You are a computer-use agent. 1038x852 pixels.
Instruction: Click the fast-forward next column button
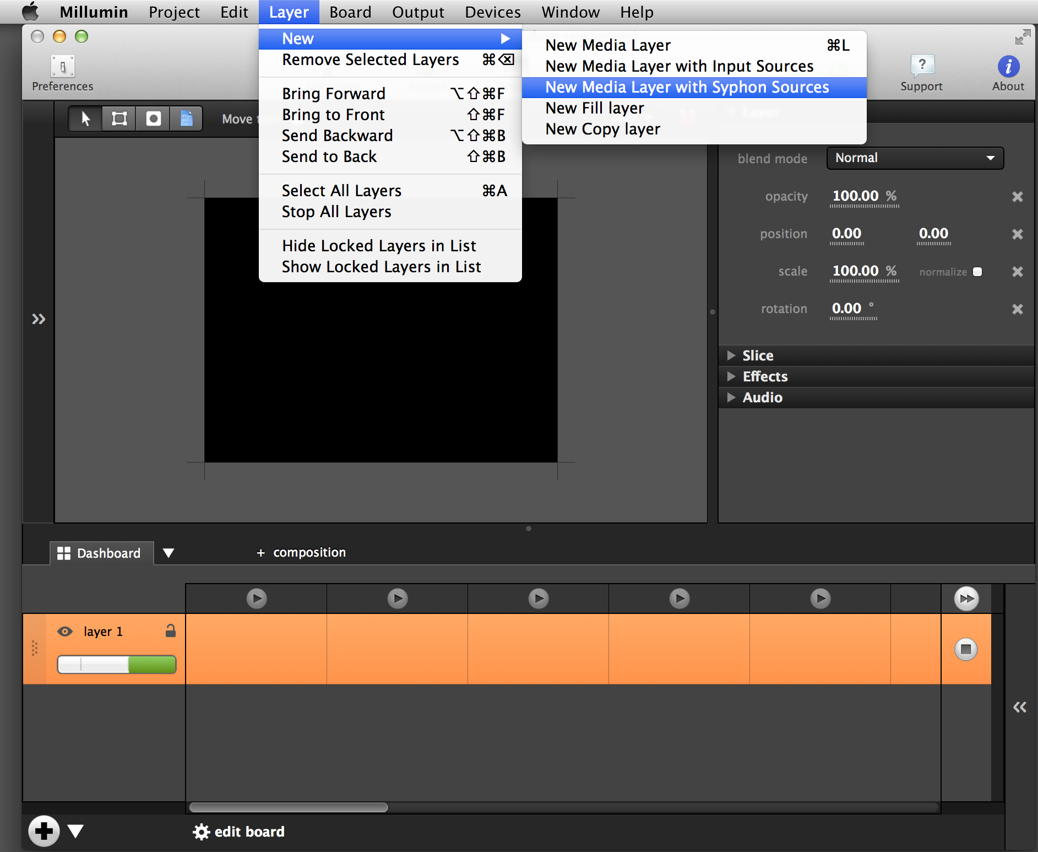point(966,598)
